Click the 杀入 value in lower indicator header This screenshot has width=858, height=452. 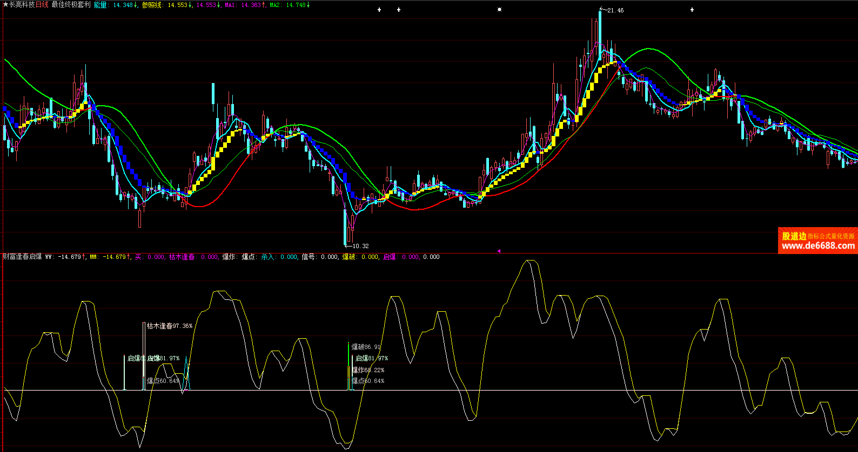click(x=289, y=257)
